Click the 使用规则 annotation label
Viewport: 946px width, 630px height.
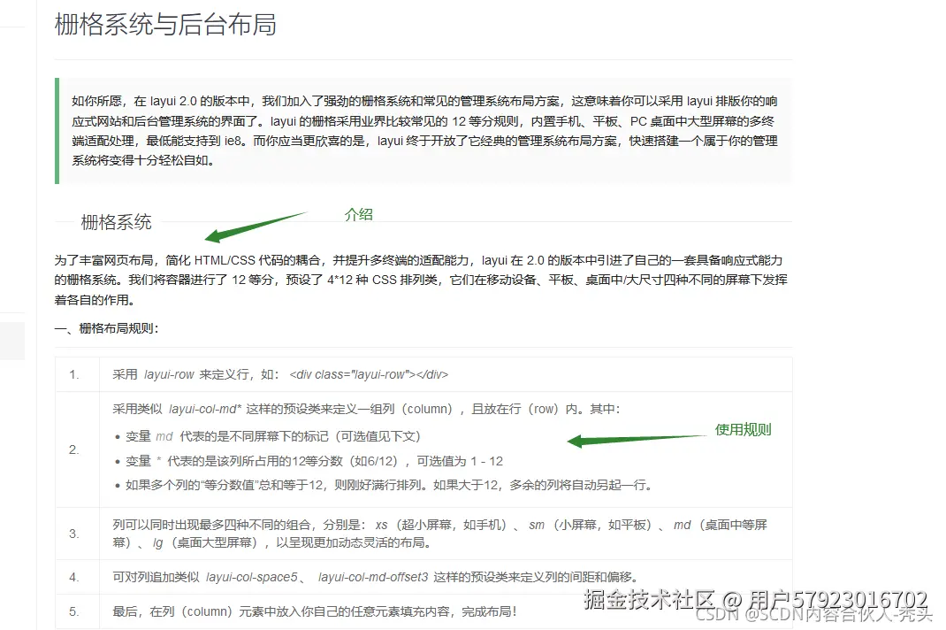[x=742, y=429]
